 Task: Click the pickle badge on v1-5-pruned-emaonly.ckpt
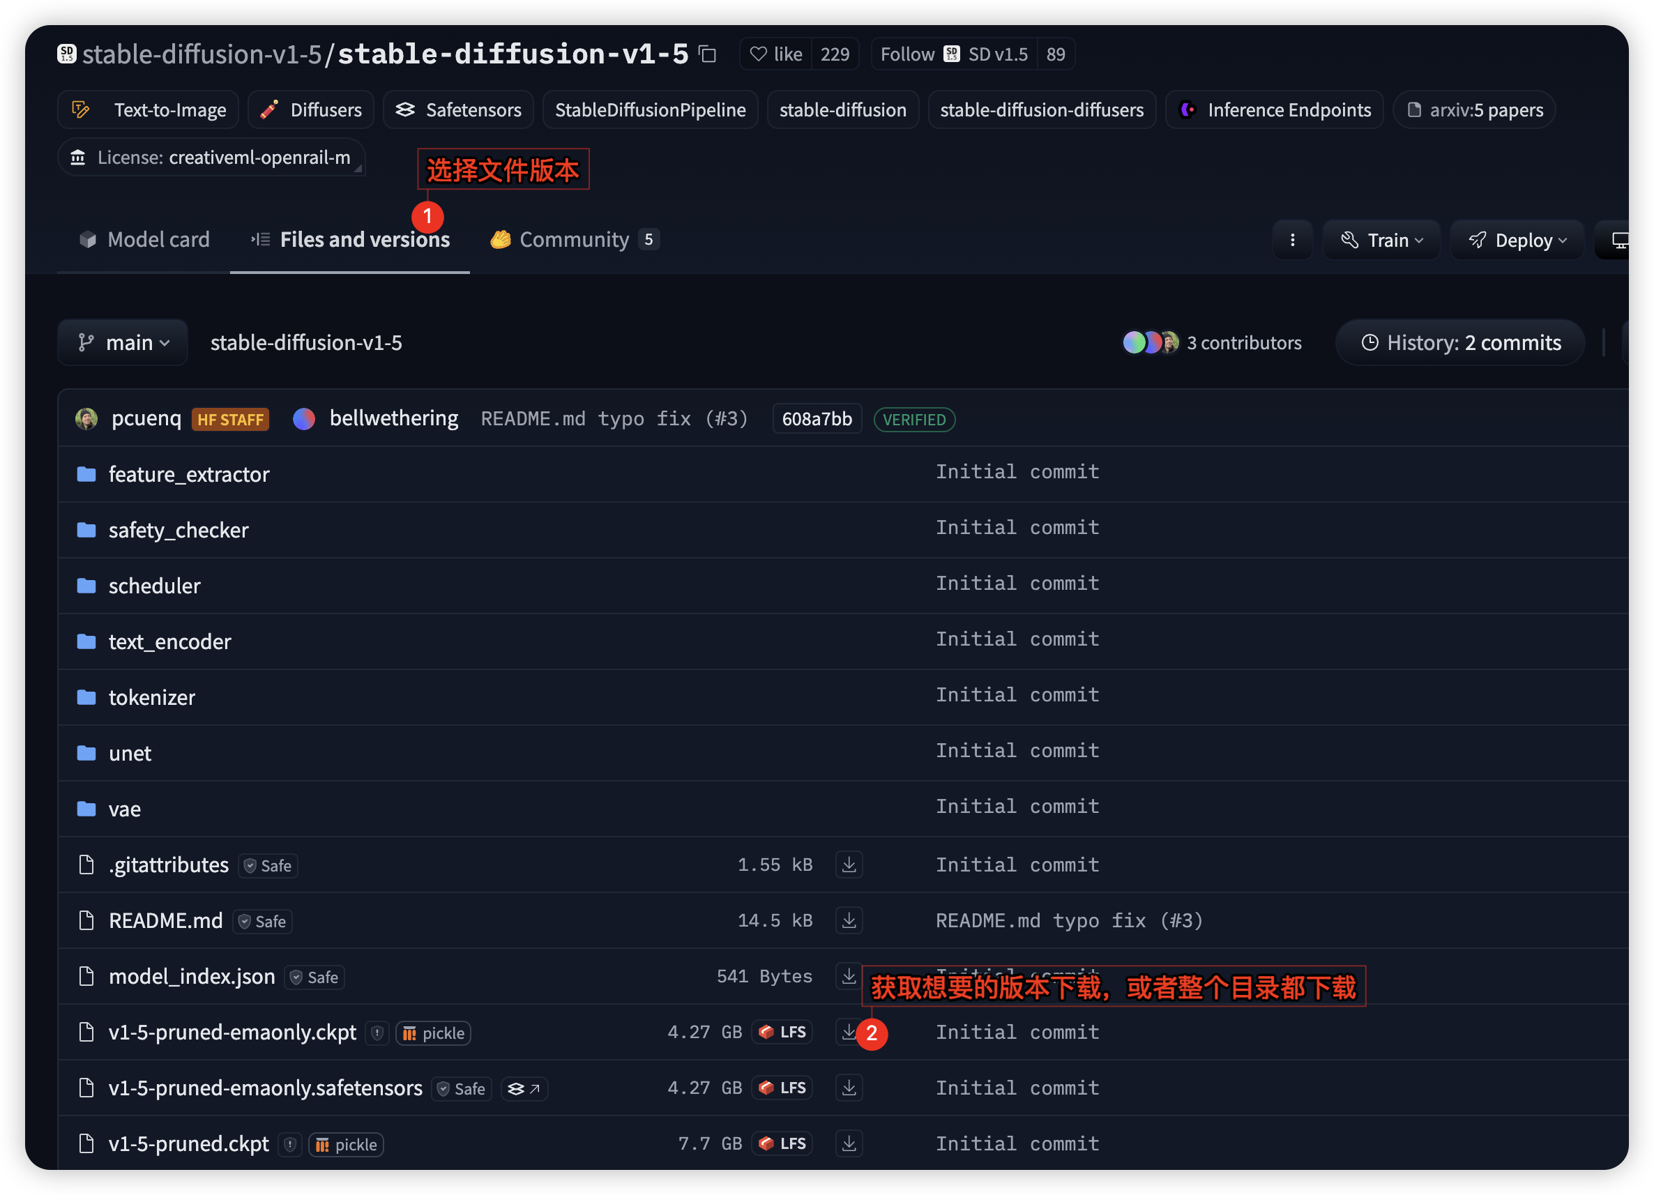(433, 1033)
